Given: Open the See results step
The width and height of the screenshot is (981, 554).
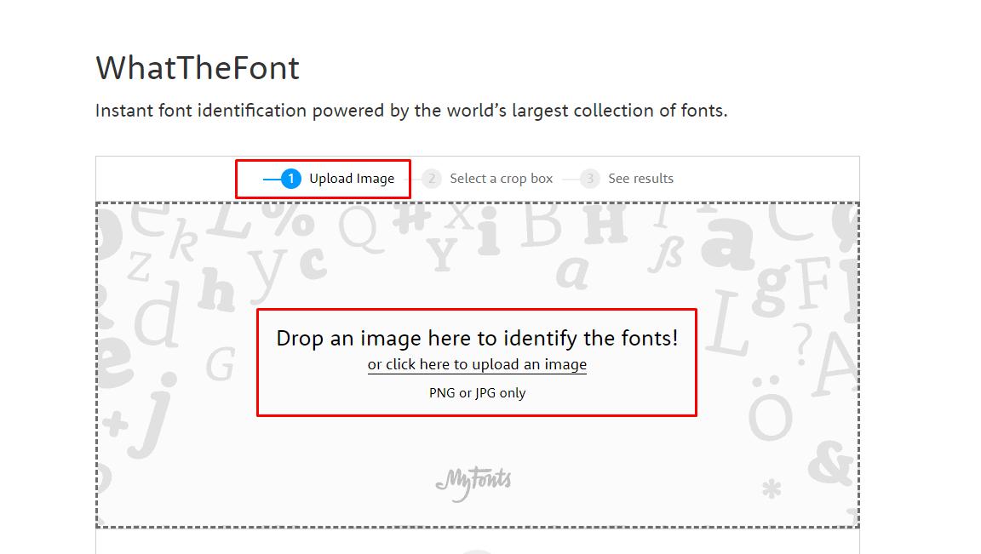Looking at the screenshot, I should (640, 179).
